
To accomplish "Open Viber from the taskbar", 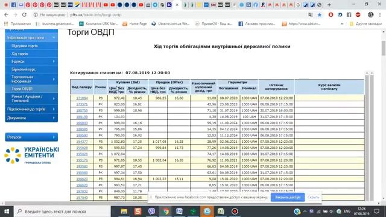I will coord(151,212).
